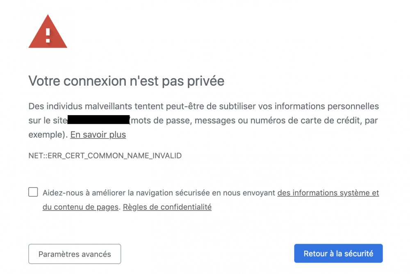Click the blacked-out site name

tap(98, 120)
